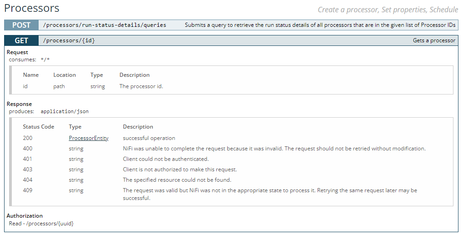Image resolution: width=463 pixels, height=234 pixels.
Task: Click the Description header in Request table
Action: (x=134, y=75)
